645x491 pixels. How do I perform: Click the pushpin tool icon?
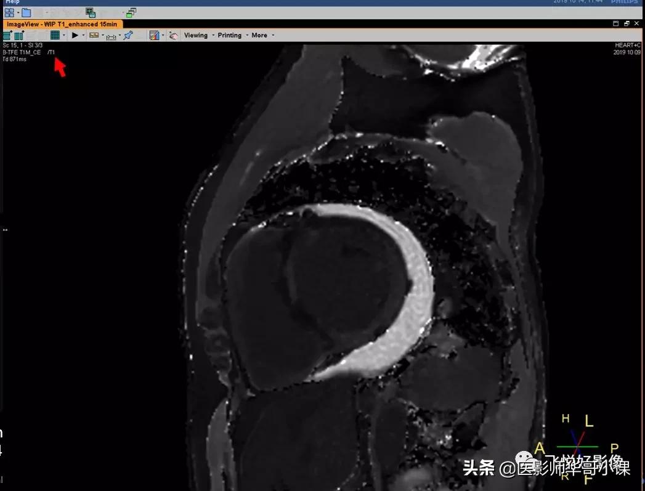[128, 35]
